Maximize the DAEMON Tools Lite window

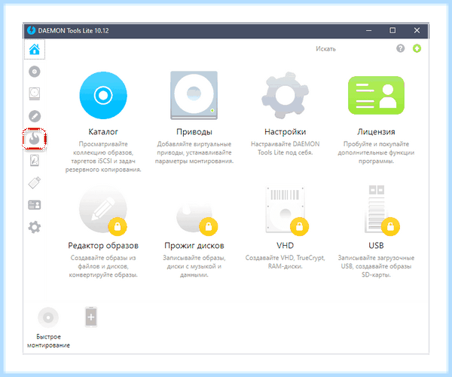[392, 30]
